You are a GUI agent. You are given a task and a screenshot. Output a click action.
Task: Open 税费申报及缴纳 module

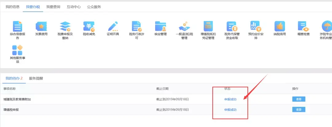(65, 26)
